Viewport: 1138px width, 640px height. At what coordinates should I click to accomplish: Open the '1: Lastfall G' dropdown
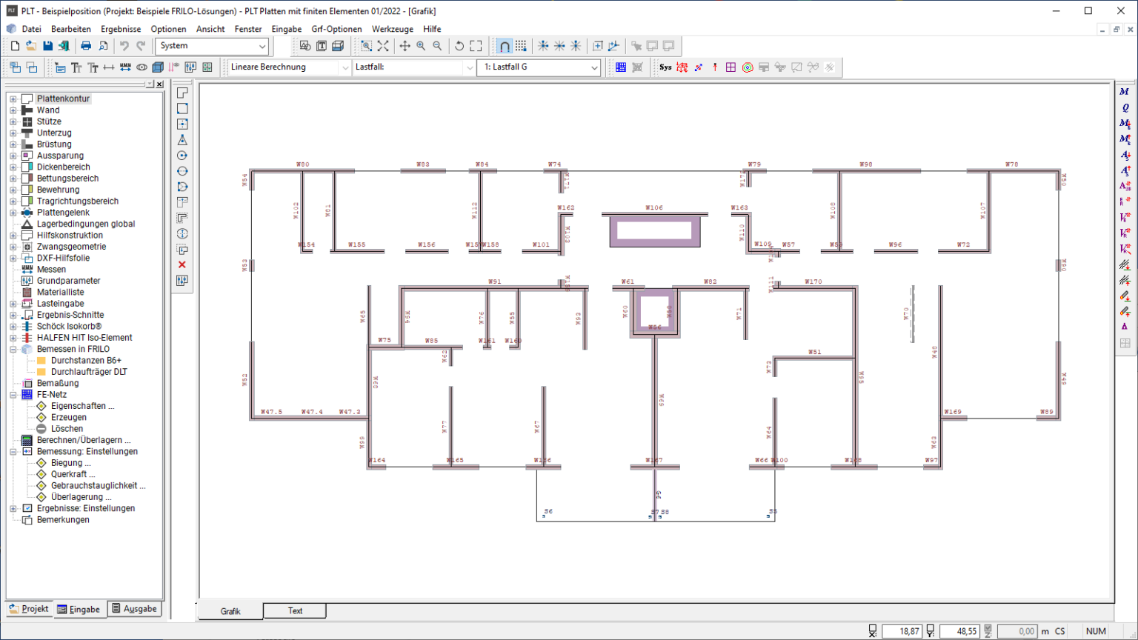539,67
